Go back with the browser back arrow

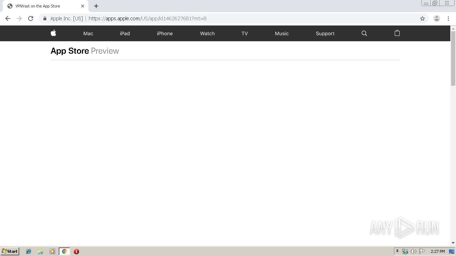pos(8,18)
